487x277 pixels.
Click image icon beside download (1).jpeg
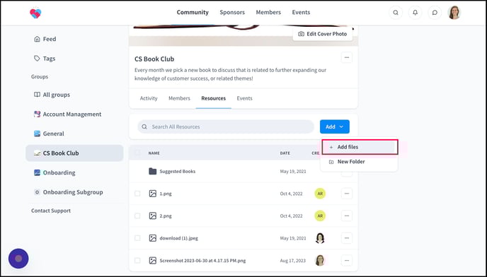[x=152, y=238]
